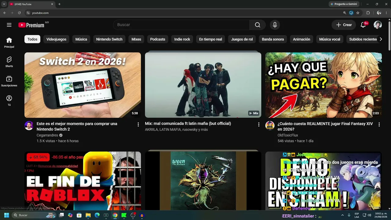
Task: Play the El fin de Roblox thumbnail
Action: pyautogui.click(x=82, y=181)
